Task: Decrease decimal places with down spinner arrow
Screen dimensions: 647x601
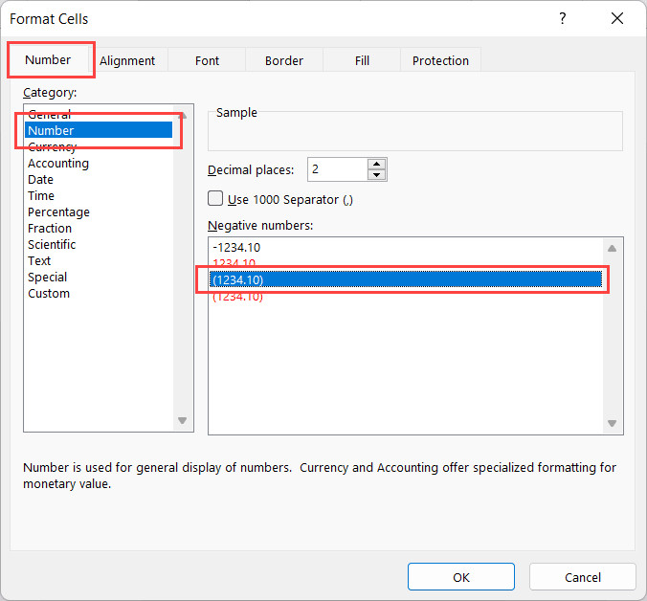Action: pyautogui.click(x=377, y=175)
